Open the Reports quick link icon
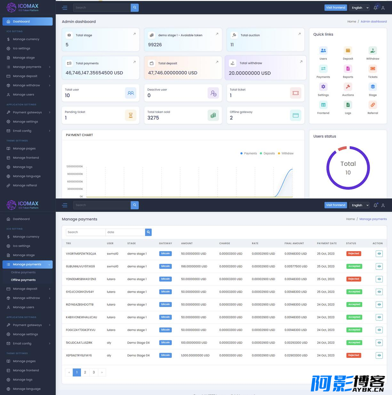The width and height of the screenshot is (392, 395). point(348,69)
